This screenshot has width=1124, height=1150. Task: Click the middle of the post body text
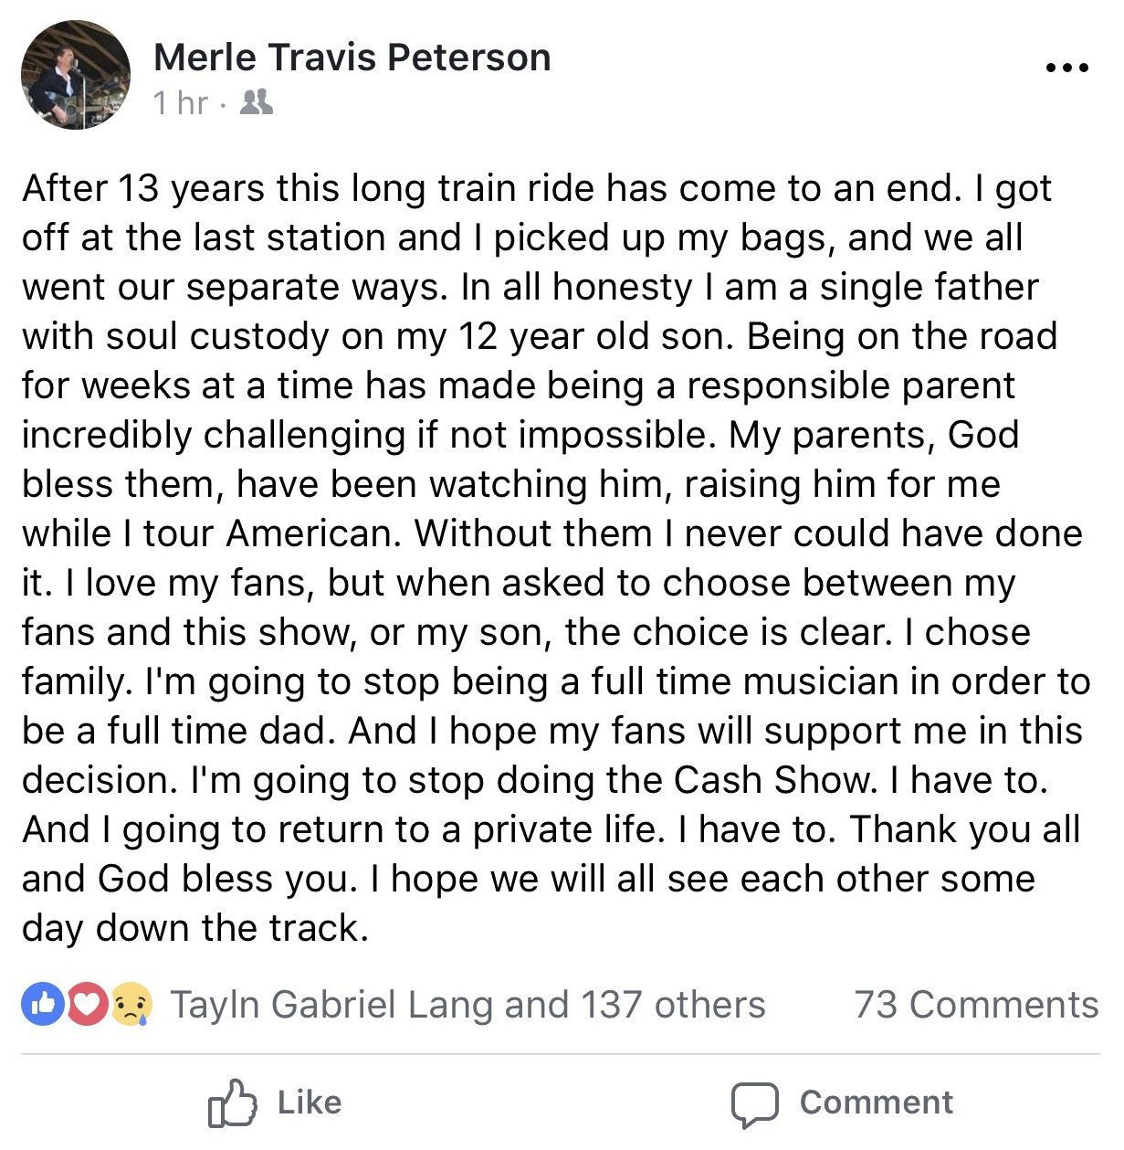click(x=557, y=558)
